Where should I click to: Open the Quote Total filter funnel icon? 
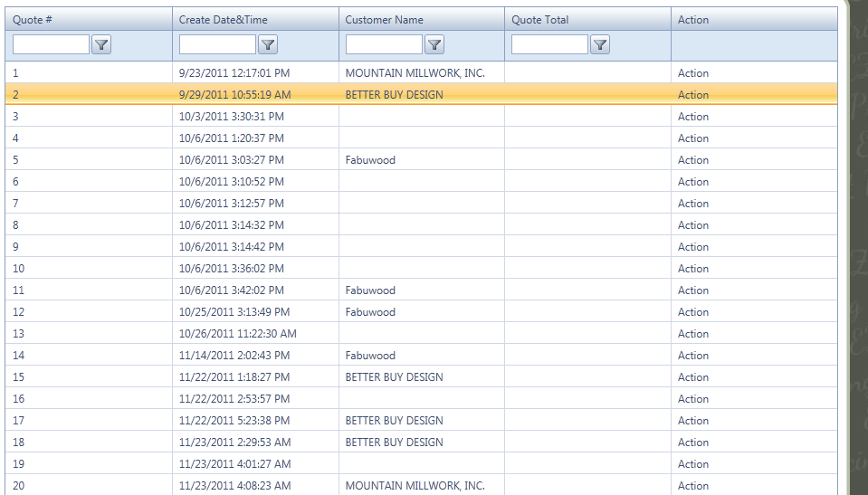[599, 44]
